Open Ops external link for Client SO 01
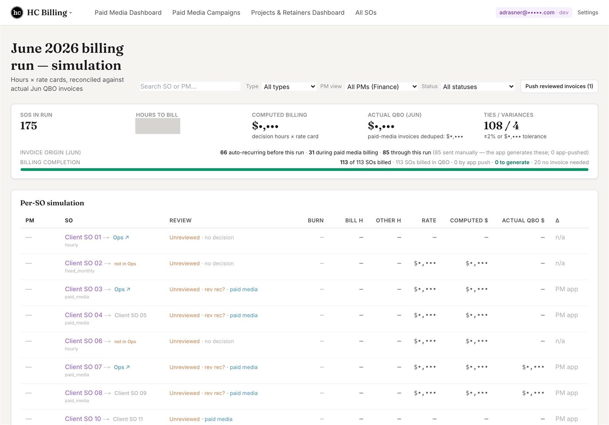The image size is (609, 425). (x=121, y=238)
